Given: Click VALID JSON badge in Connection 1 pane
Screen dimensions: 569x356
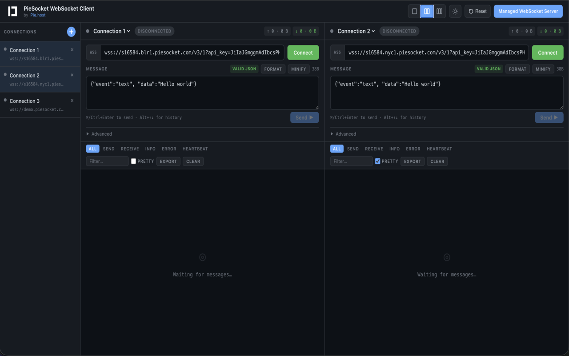Looking at the screenshot, I should click(244, 69).
